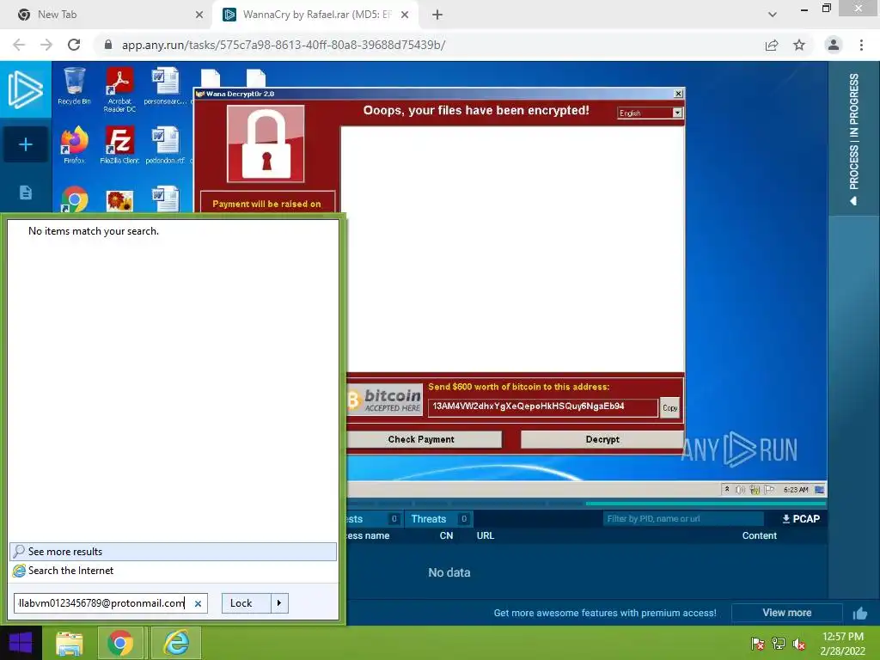Select the WannaCry by Rafael.rar browser tab
The image size is (880, 660).
[x=316, y=15]
